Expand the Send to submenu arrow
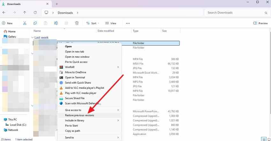Image resolution: width=271 pixels, height=141 pixels. [x=118, y=138]
